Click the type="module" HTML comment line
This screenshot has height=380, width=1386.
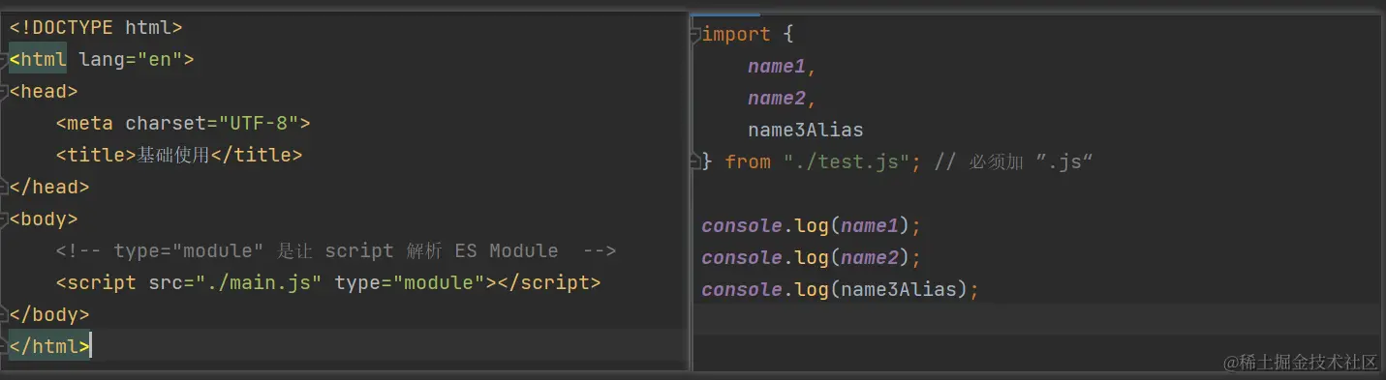pos(336,250)
